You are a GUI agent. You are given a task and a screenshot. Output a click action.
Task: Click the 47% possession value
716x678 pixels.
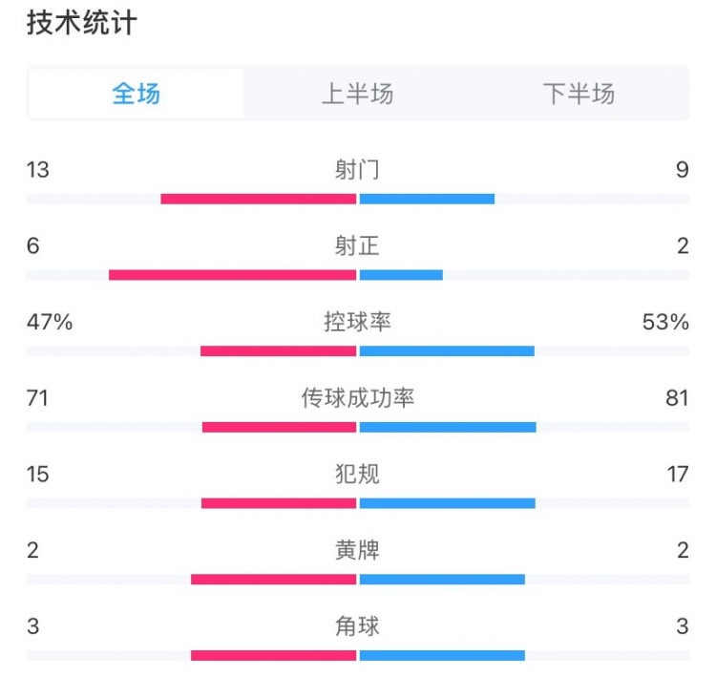(x=50, y=323)
